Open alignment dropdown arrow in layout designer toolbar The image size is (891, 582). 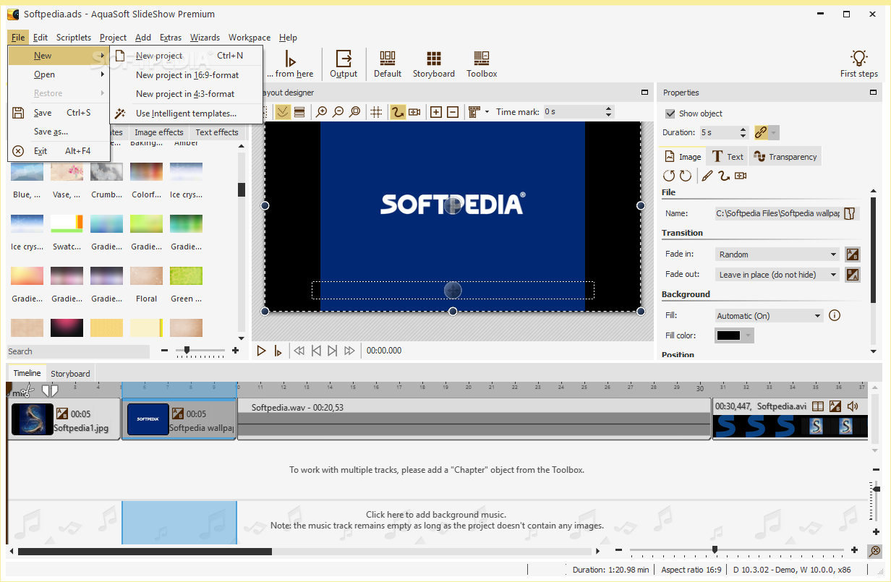(487, 112)
